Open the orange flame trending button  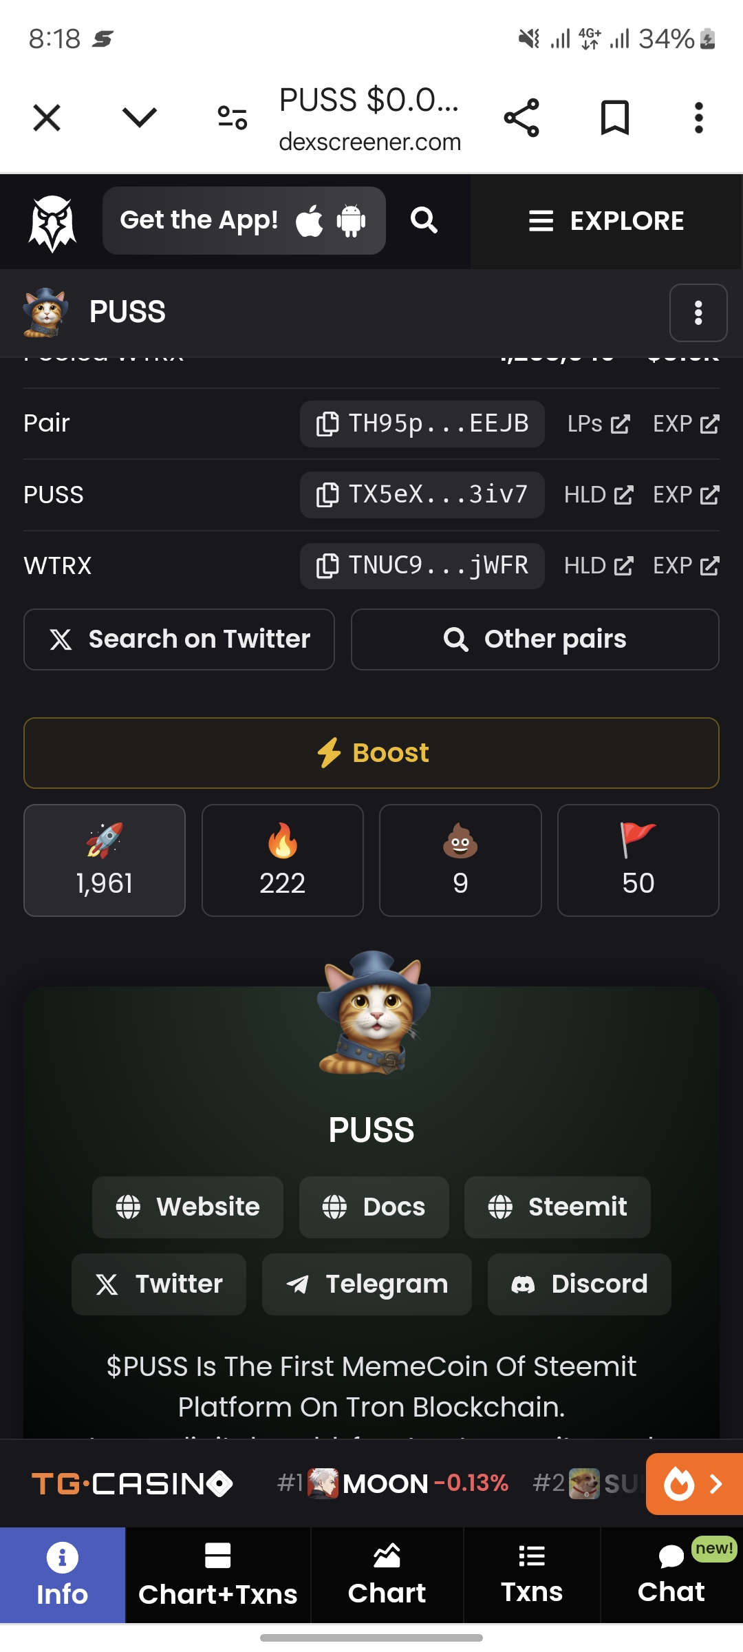click(x=694, y=1484)
